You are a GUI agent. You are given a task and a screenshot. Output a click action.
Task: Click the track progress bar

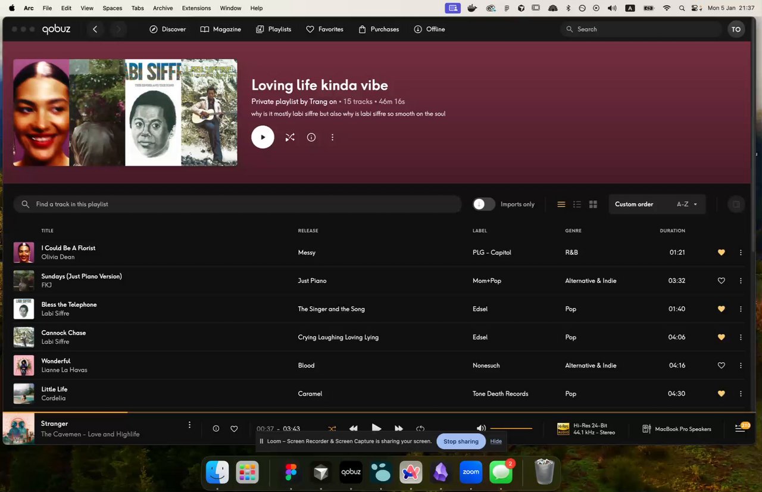(x=379, y=412)
